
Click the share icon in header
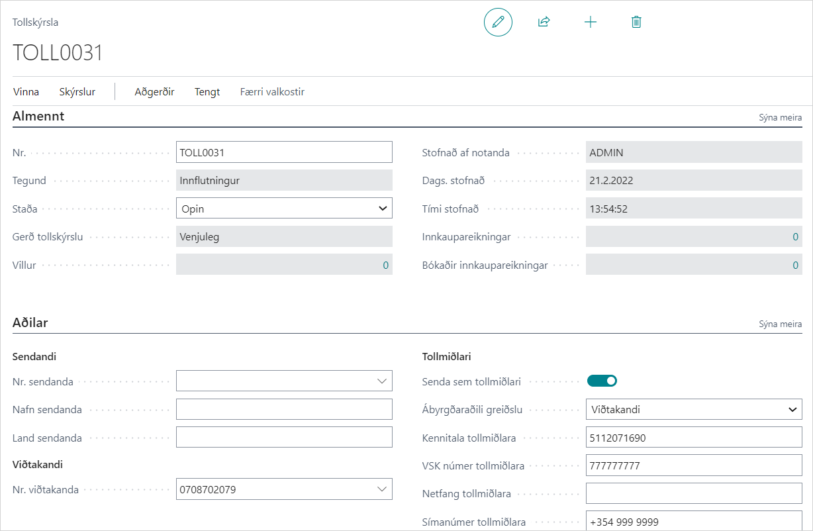[544, 22]
